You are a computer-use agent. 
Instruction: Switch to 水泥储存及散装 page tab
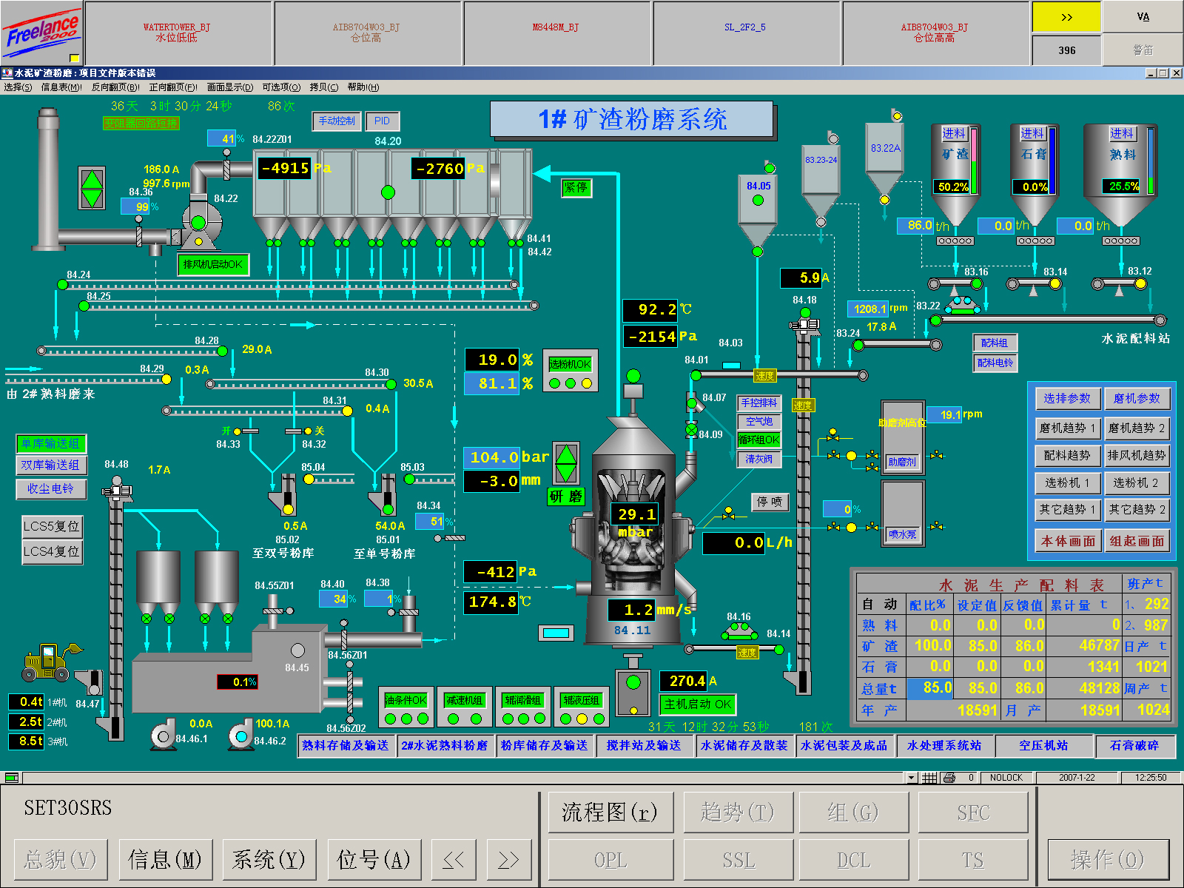tap(744, 745)
